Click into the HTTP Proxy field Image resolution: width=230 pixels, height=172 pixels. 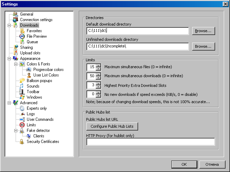point(151,142)
